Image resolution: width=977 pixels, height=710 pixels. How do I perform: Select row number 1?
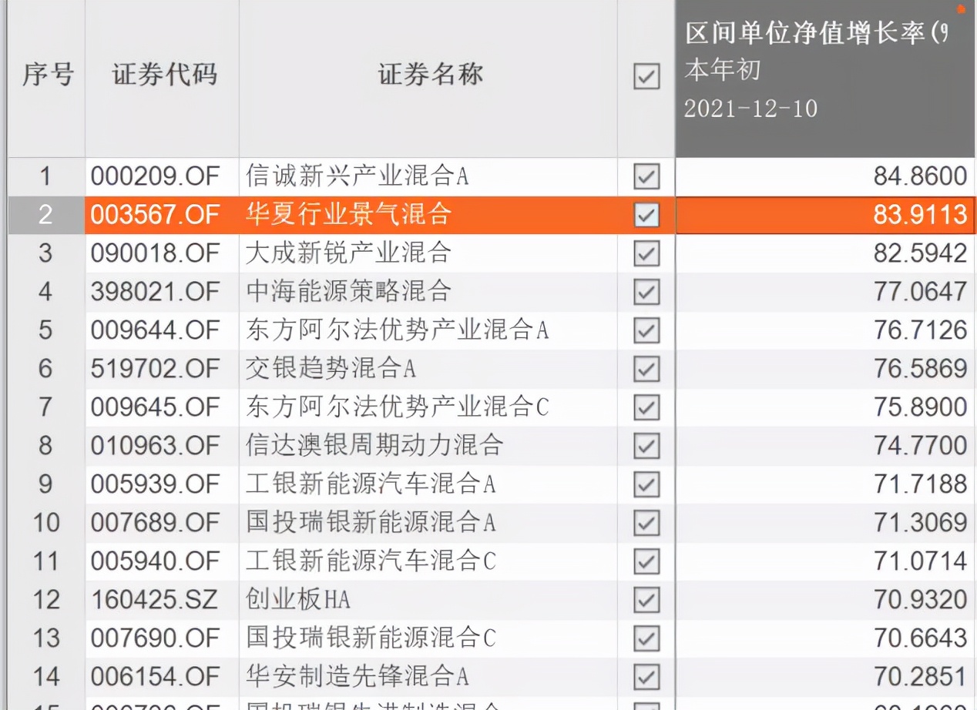click(x=45, y=176)
